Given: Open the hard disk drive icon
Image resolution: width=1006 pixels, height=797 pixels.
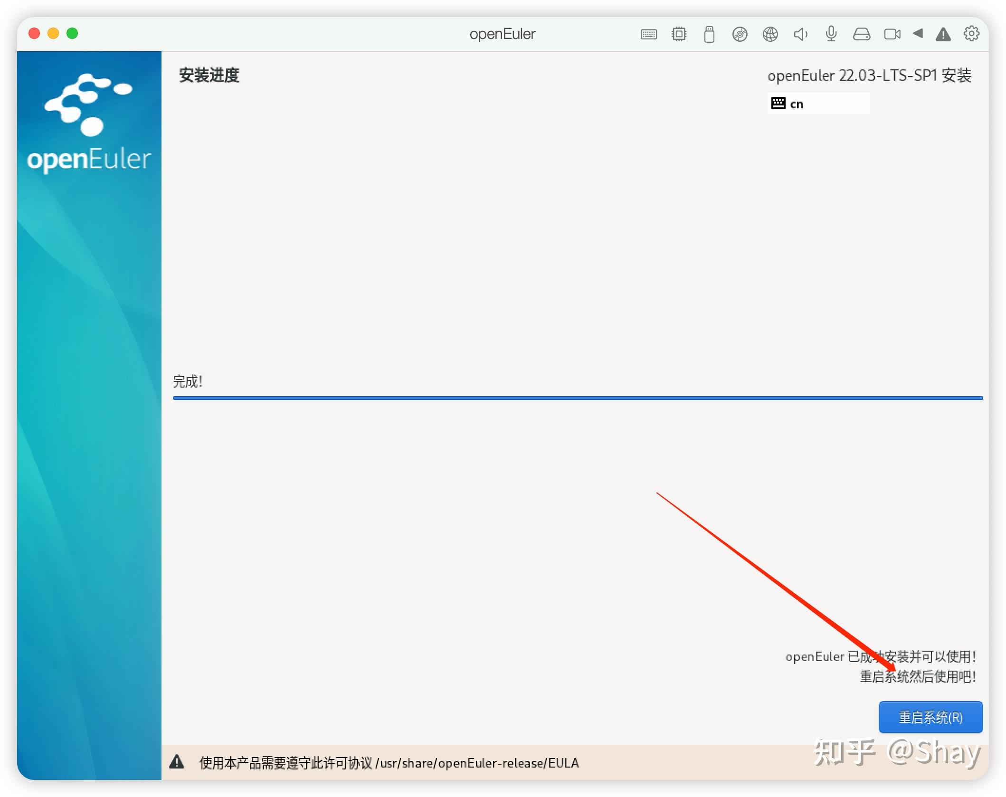Looking at the screenshot, I should coord(861,34).
